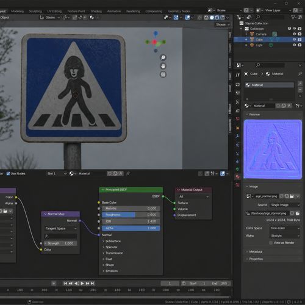Toggle camera view icon in viewport
The width and height of the screenshot is (305, 305).
pos(163,74)
